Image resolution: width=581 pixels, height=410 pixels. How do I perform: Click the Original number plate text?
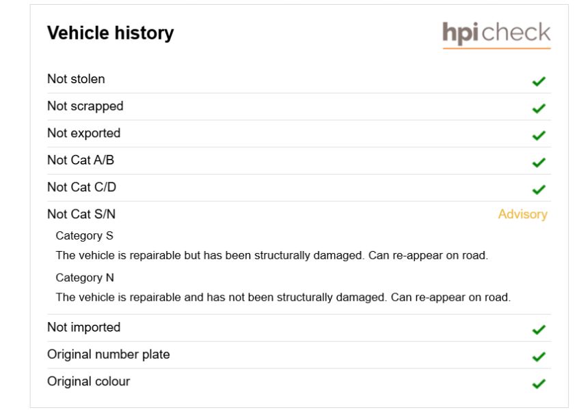point(108,354)
